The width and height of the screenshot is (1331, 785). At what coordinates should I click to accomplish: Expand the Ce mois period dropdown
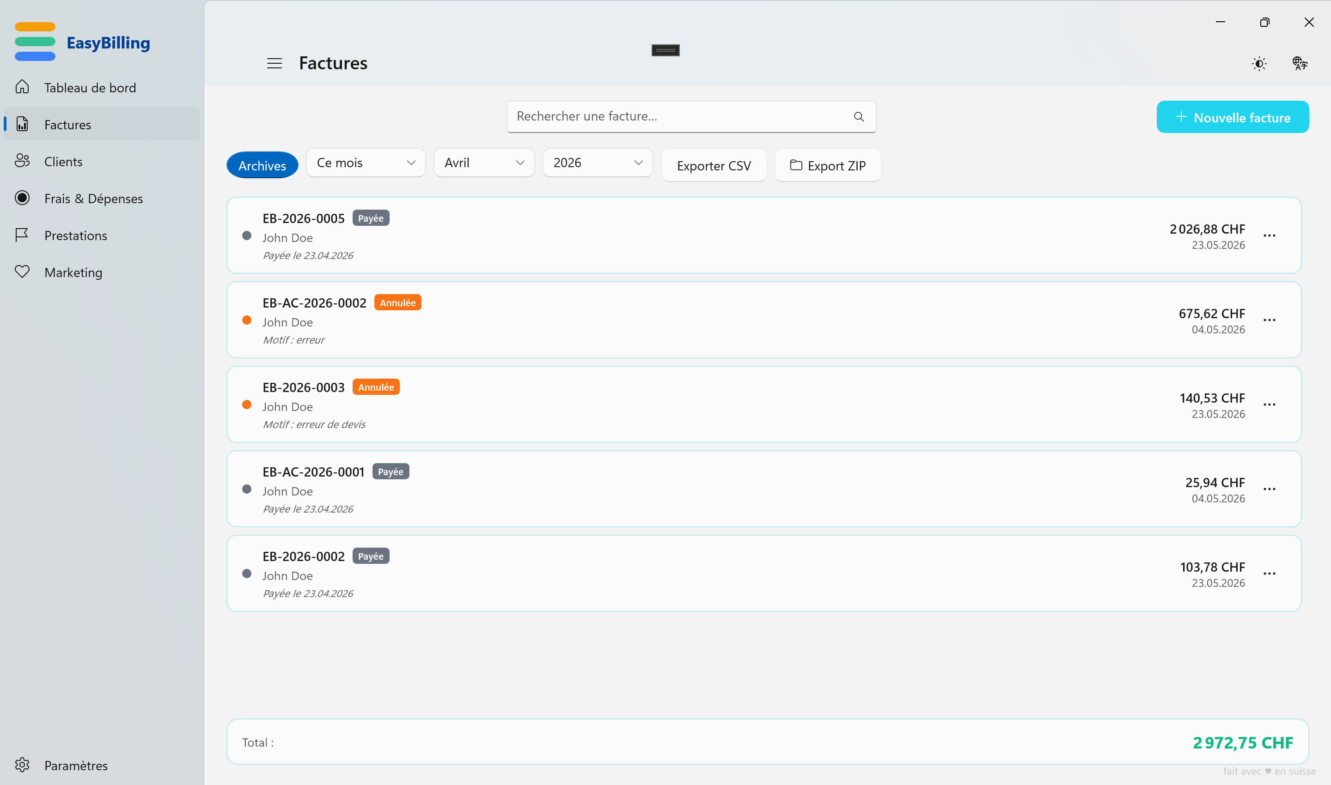[365, 163]
